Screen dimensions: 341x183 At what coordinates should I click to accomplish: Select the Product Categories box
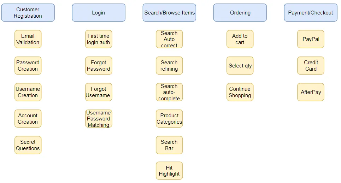[x=169, y=119]
